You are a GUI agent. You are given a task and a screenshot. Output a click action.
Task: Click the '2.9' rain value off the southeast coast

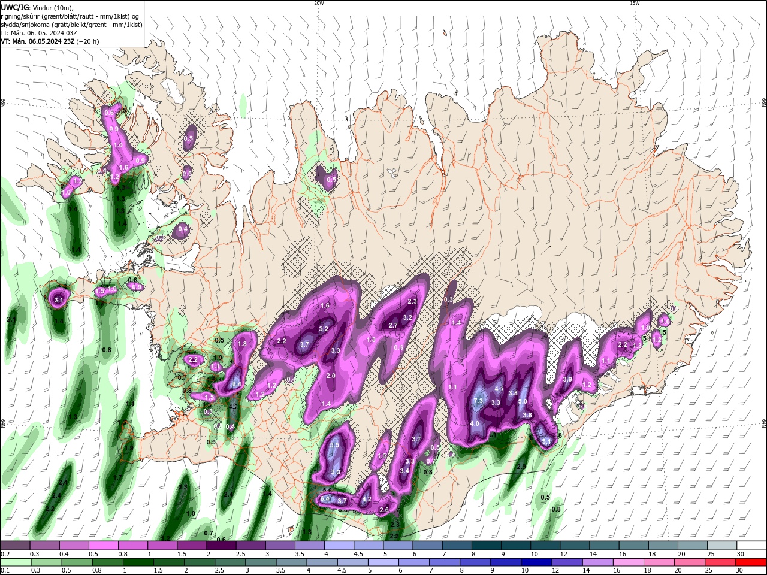point(521,467)
